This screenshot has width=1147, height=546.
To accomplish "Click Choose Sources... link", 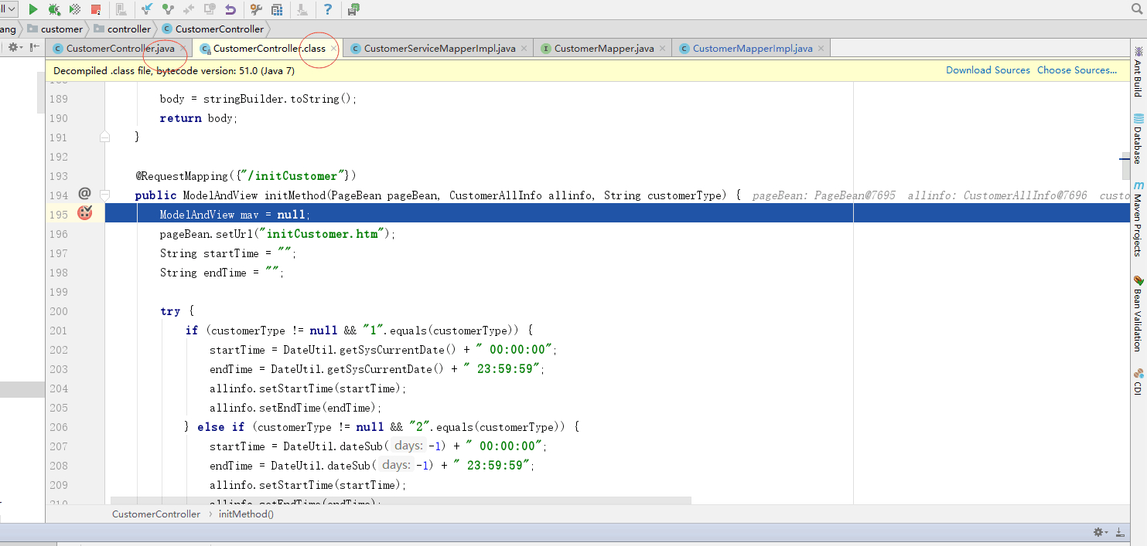I will tap(1077, 70).
